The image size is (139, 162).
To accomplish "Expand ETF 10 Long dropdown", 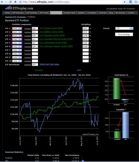I will click(x=17, y=61).
